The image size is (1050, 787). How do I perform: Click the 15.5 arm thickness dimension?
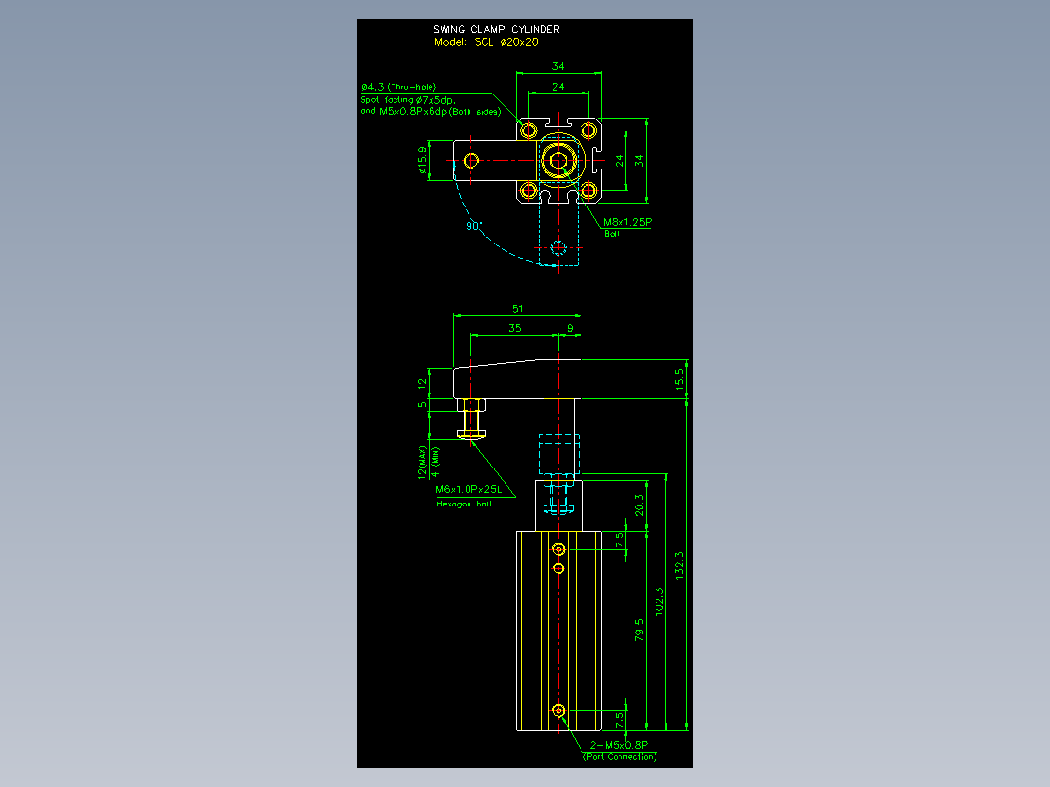[679, 380]
